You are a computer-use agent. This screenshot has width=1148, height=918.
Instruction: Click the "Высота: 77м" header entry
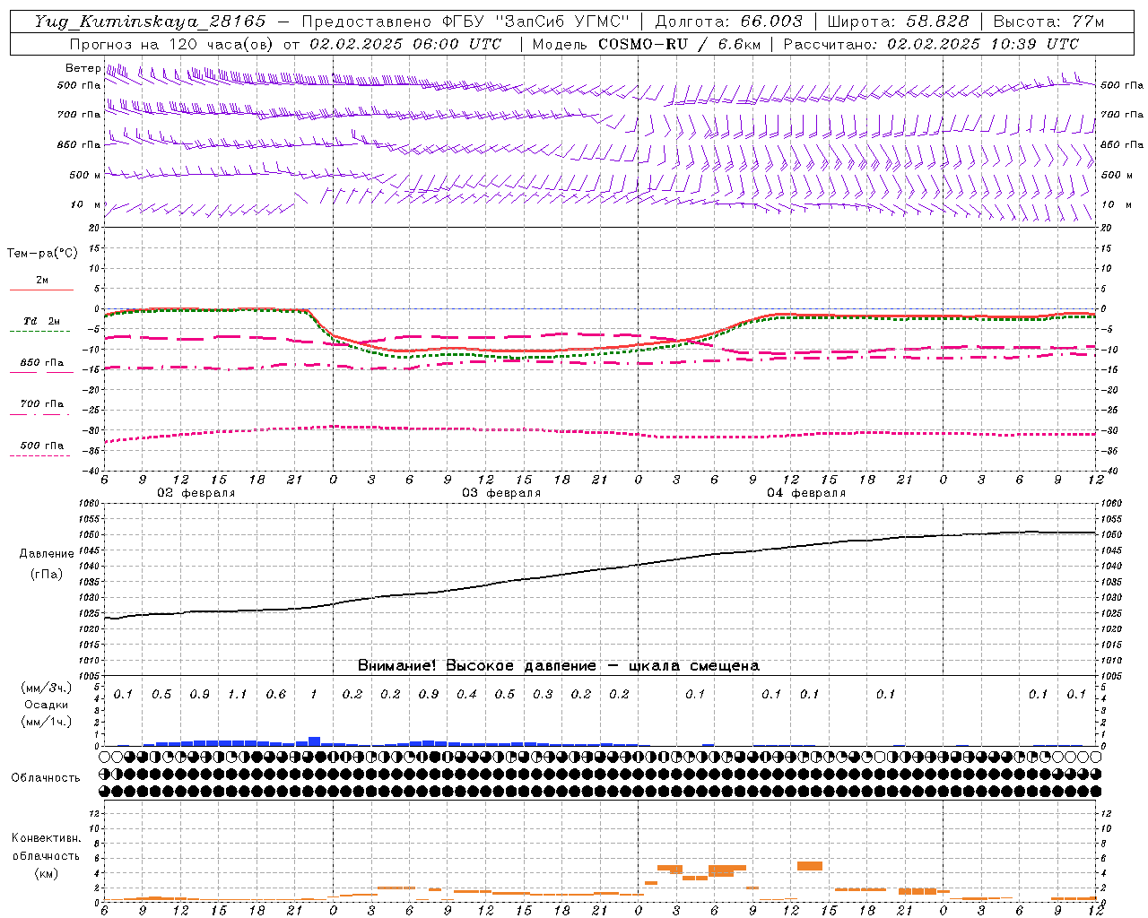coord(1048,22)
